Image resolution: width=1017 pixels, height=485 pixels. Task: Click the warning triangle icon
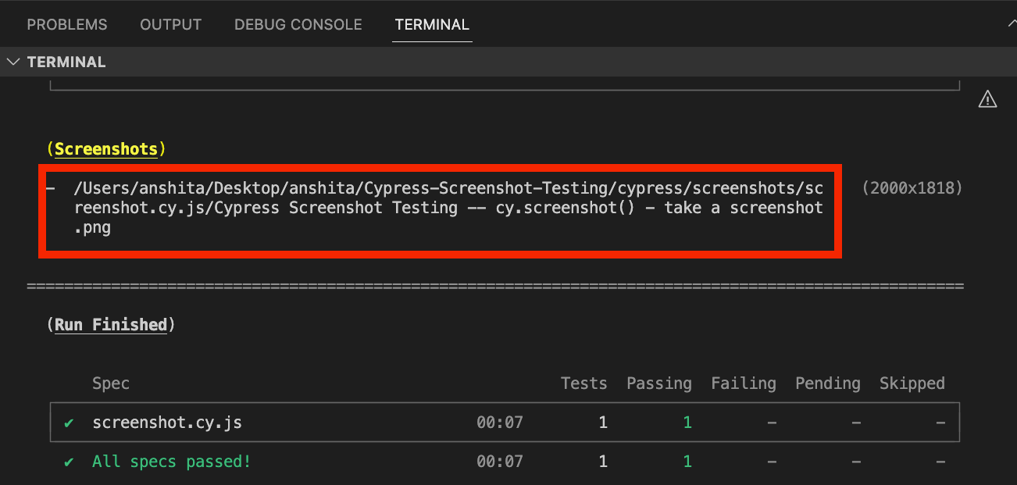(x=987, y=99)
